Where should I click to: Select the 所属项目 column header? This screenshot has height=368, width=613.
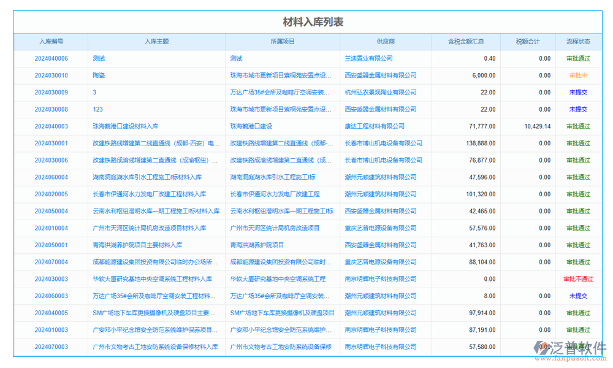click(283, 42)
